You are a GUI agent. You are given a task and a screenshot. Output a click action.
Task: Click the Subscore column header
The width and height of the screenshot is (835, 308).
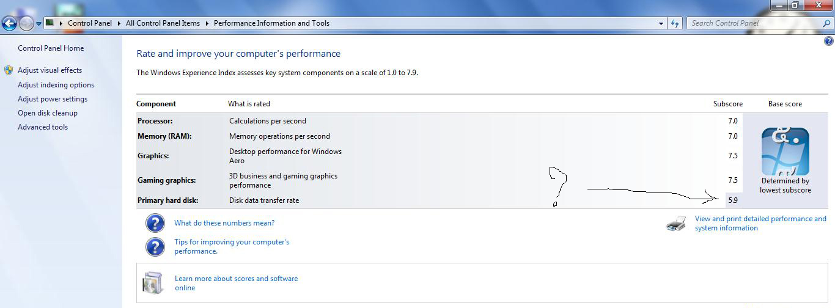728,104
